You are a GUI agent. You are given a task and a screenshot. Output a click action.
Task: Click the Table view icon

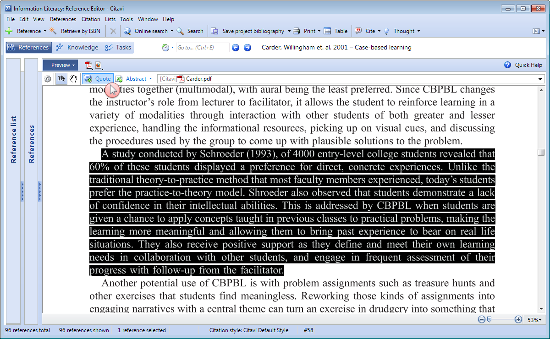coord(327,31)
